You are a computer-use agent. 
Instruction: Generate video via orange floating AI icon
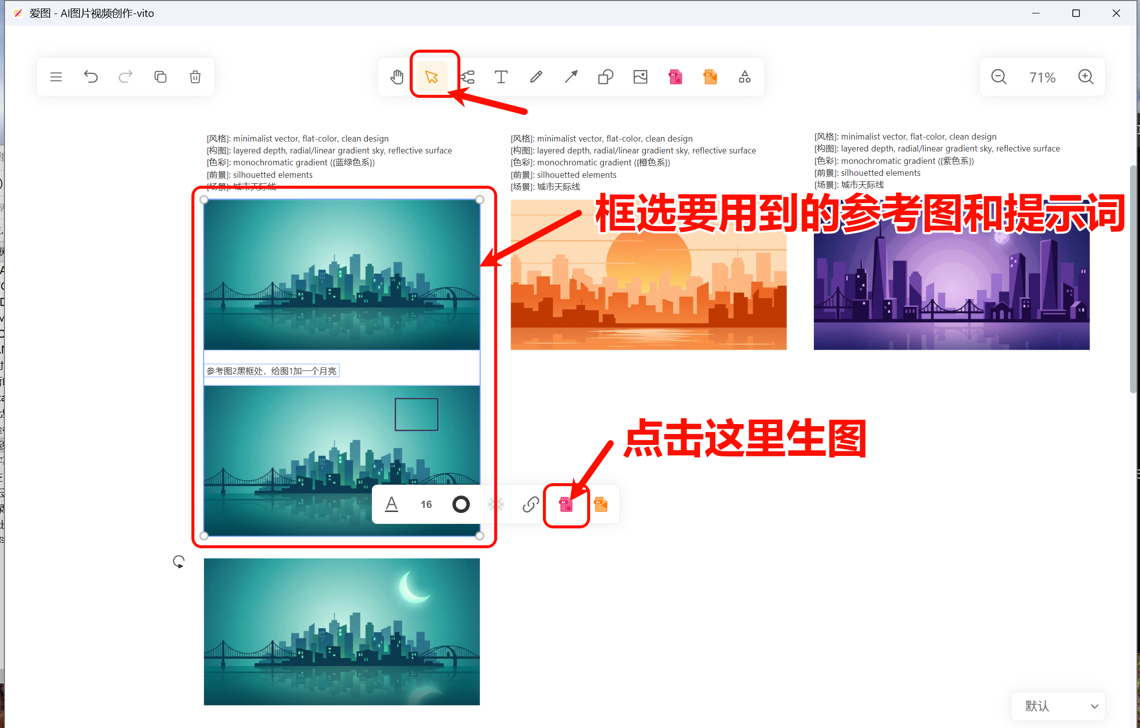601,505
